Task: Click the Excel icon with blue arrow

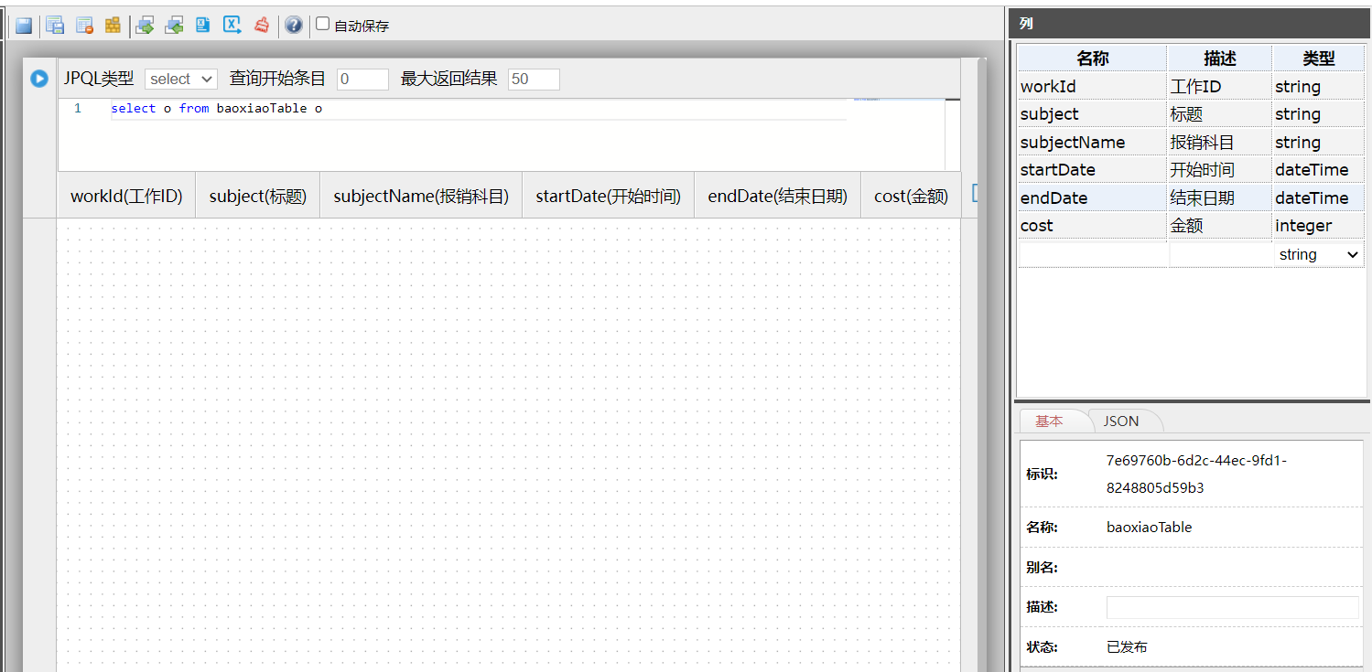Action: tap(232, 26)
